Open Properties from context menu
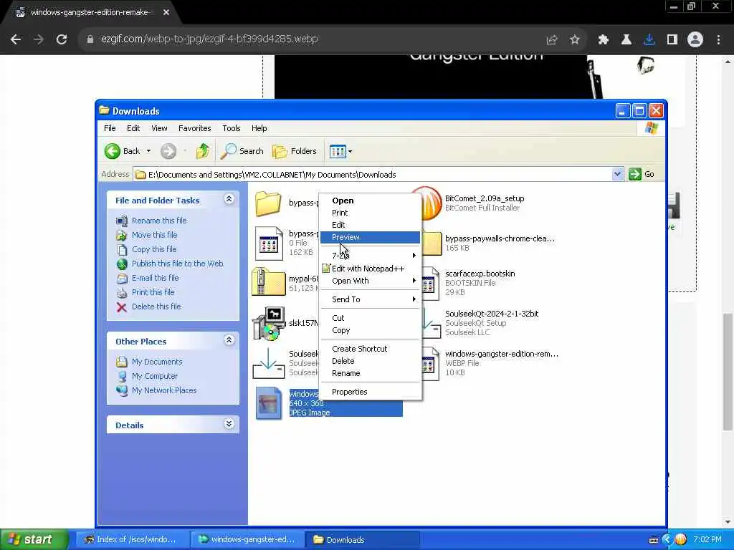Image resolution: width=734 pixels, height=550 pixels. click(x=370, y=392)
